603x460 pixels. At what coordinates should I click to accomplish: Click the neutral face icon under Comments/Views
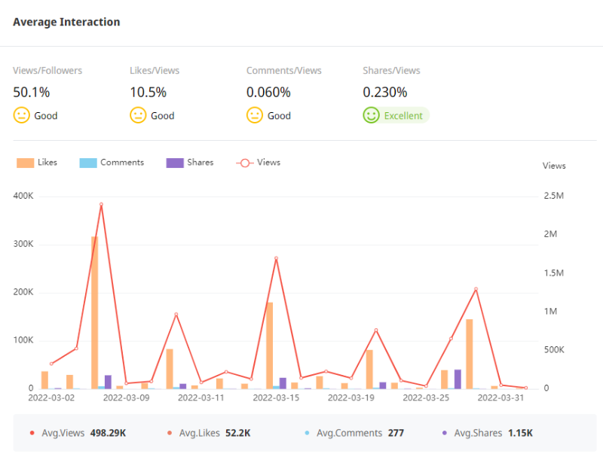(255, 115)
